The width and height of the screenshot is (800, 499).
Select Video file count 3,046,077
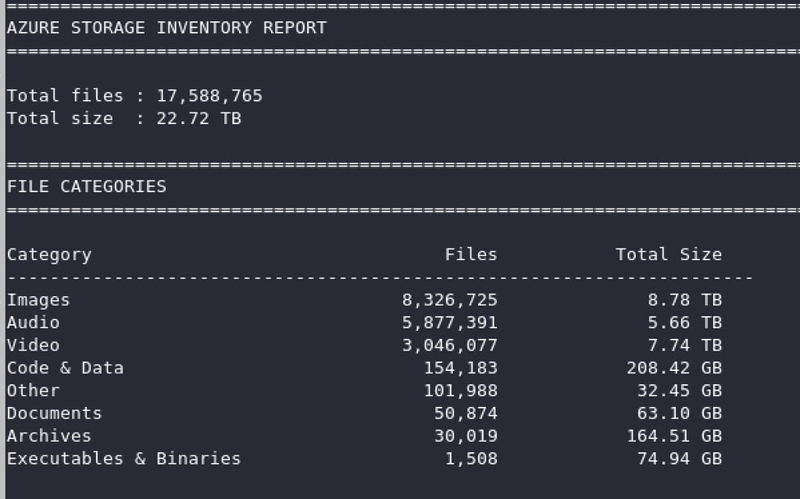click(x=449, y=345)
